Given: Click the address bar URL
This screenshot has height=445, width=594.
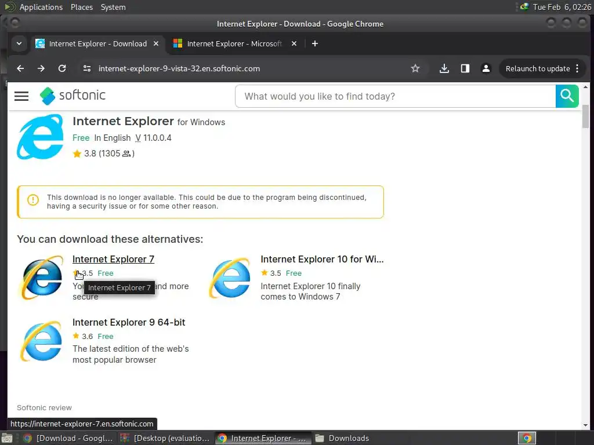Looking at the screenshot, I should tap(179, 68).
